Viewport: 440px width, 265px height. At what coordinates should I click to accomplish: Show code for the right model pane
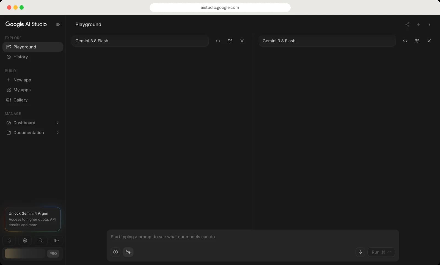pyautogui.click(x=405, y=41)
